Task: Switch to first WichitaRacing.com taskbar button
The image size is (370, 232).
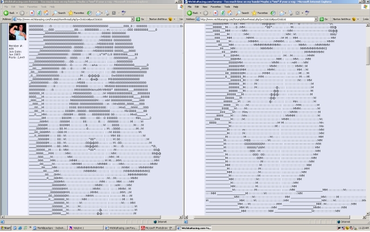Action: (122, 228)
